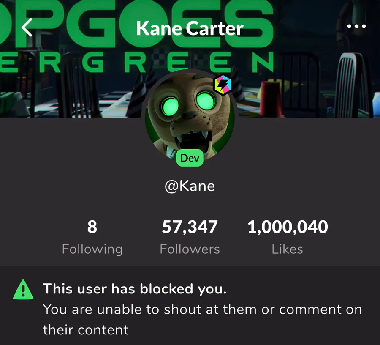Image resolution: width=380 pixels, height=345 pixels.
Task: Click the green Dev badge
Action: (x=190, y=158)
